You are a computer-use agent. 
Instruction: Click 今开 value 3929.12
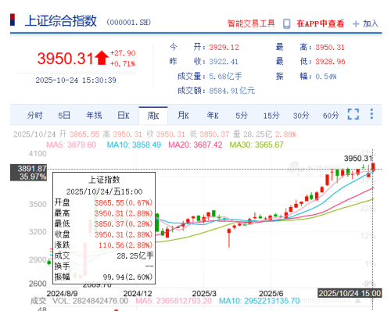(x=224, y=48)
